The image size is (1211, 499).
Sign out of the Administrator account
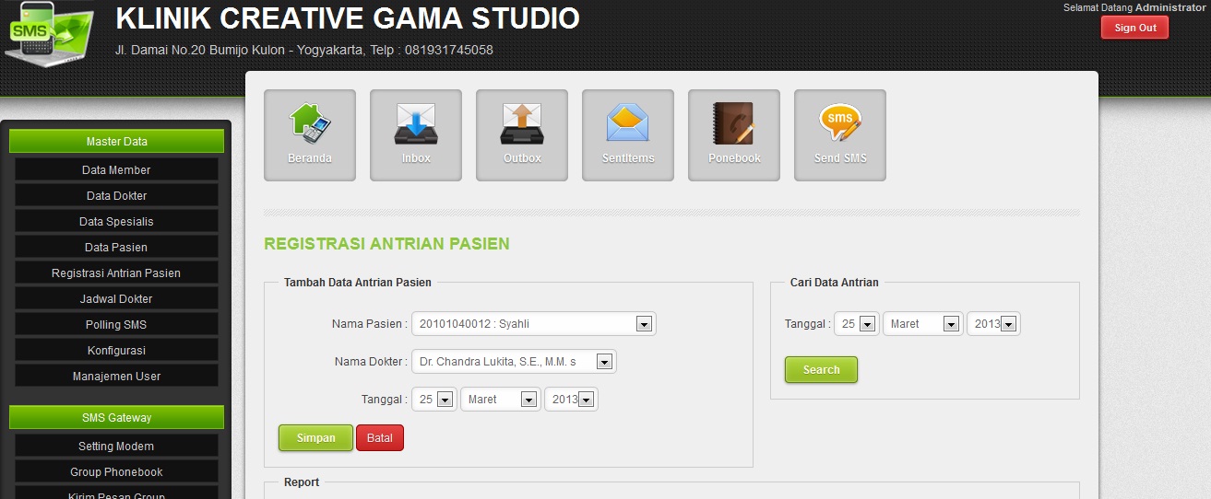coord(1134,28)
